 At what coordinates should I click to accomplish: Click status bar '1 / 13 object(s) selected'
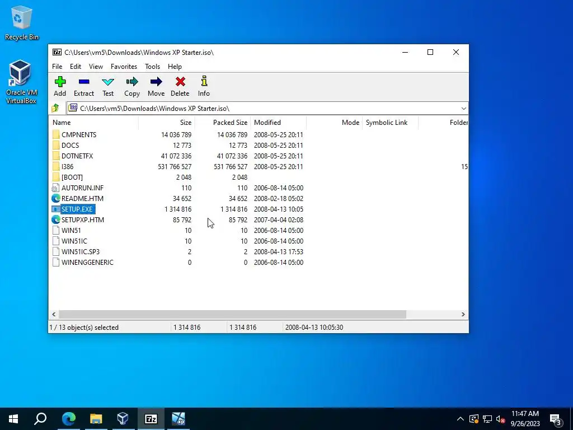(x=84, y=327)
